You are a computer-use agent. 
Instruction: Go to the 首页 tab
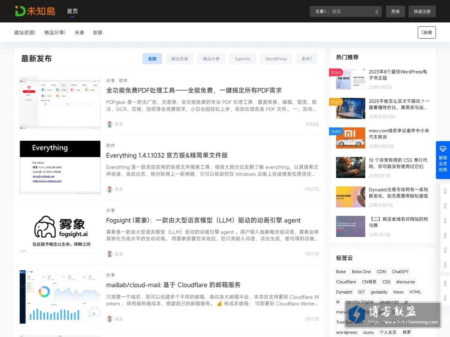pyautogui.click(x=72, y=11)
